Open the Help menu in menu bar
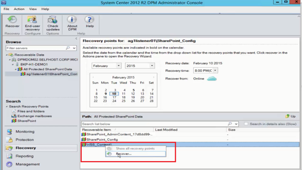Viewport: 302px width, 170px height. click(x=45, y=9)
